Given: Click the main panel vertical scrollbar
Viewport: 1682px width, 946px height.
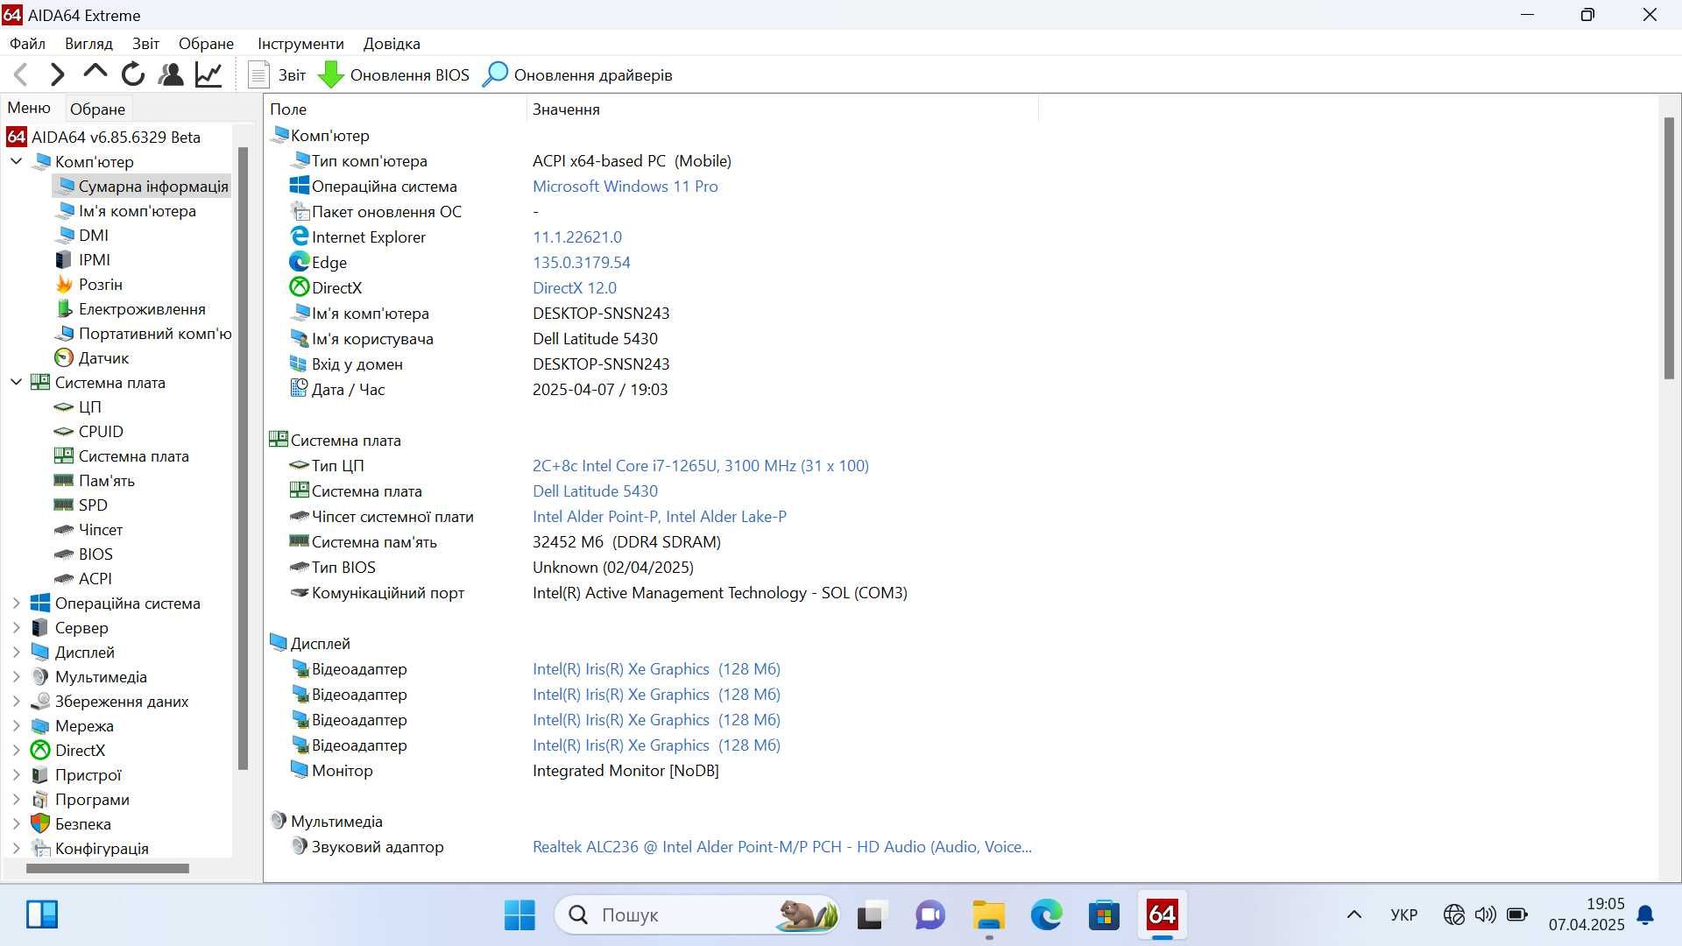Looking at the screenshot, I should click(1669, 248).
